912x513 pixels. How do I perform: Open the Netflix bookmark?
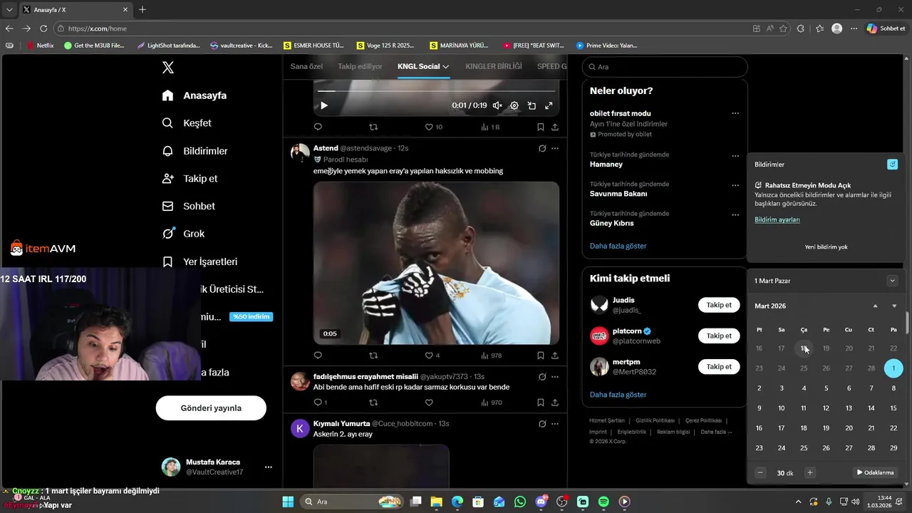[40, 45]
